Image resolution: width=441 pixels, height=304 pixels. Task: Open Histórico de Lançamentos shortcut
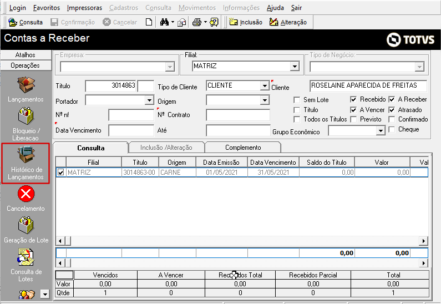click(x=26, y=163)
